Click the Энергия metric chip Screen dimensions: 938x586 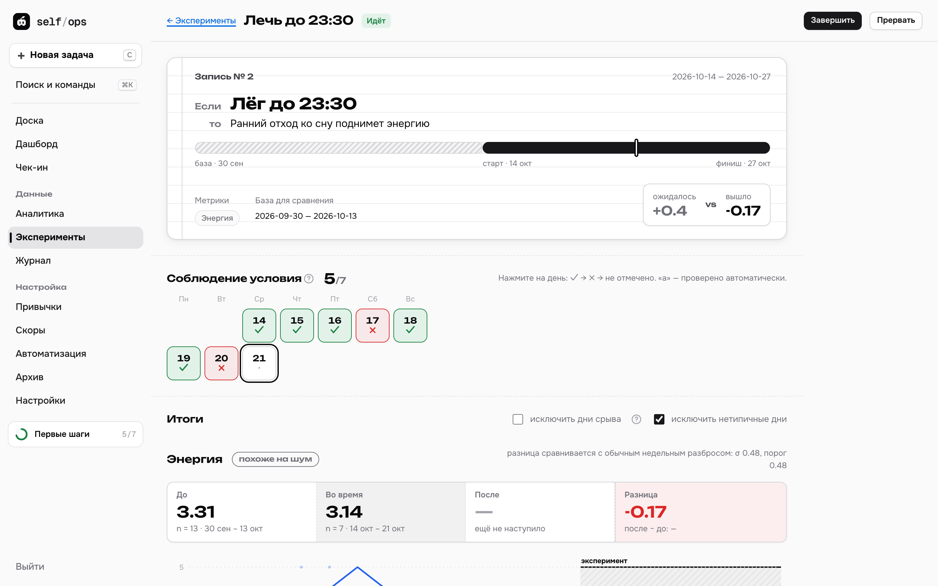(x=217, y=218)
